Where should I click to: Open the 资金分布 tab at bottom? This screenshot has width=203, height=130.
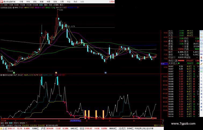click(x=18, y=125)
